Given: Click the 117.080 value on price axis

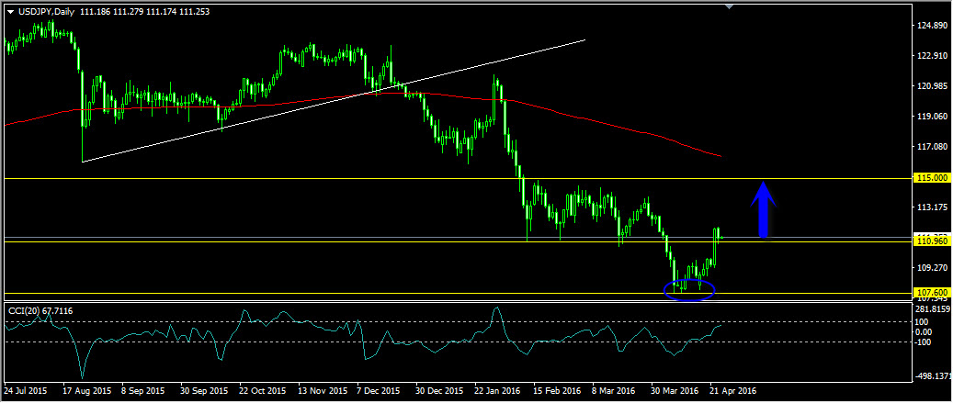Looking at the screenshot, I should coord(934,147).
